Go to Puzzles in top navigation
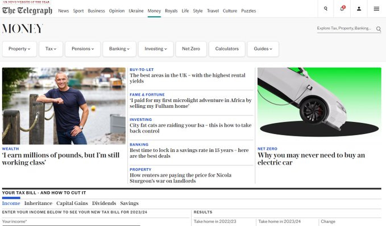The image size is (386, 226). (x=248, y=11)
